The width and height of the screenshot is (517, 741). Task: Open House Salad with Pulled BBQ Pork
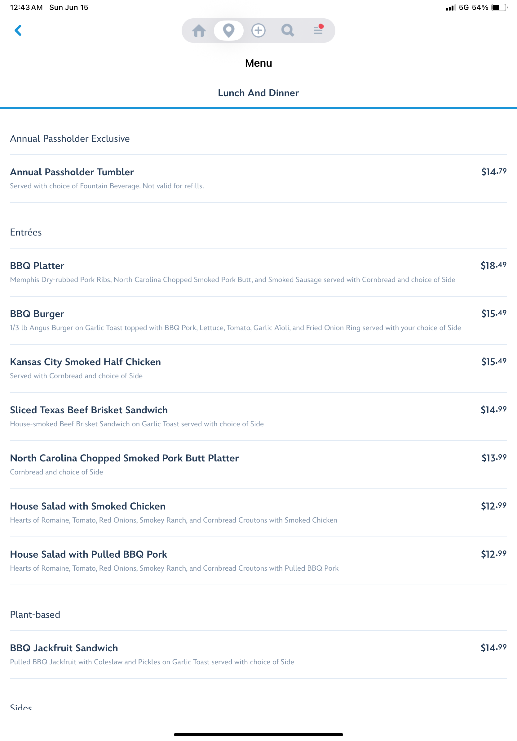[89, 554]
